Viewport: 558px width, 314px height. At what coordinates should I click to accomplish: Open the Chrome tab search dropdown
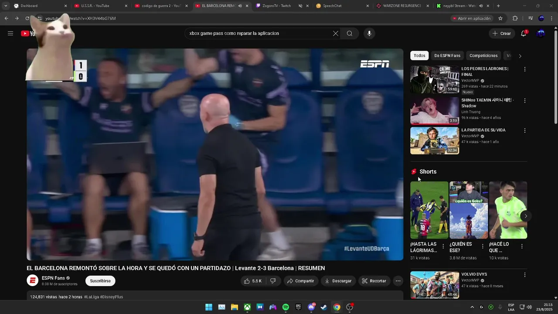point(6,6)
